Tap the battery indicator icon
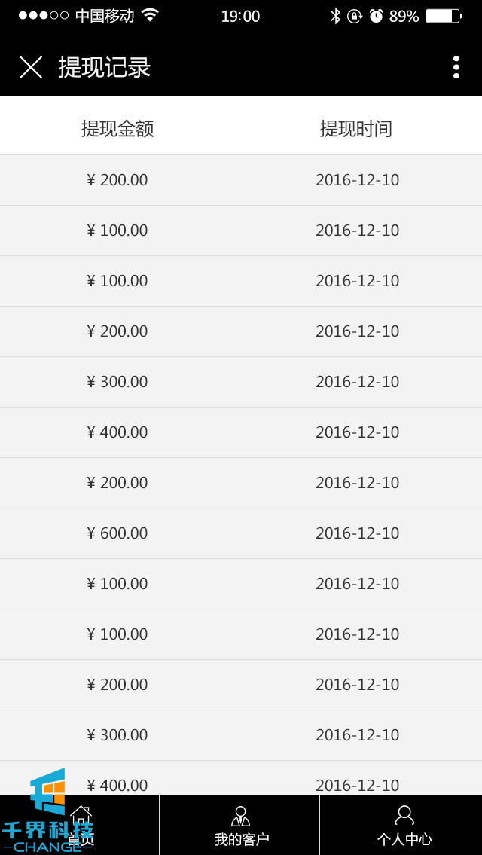The height and width of the screenshot is (855, 482). click(444, 16)
